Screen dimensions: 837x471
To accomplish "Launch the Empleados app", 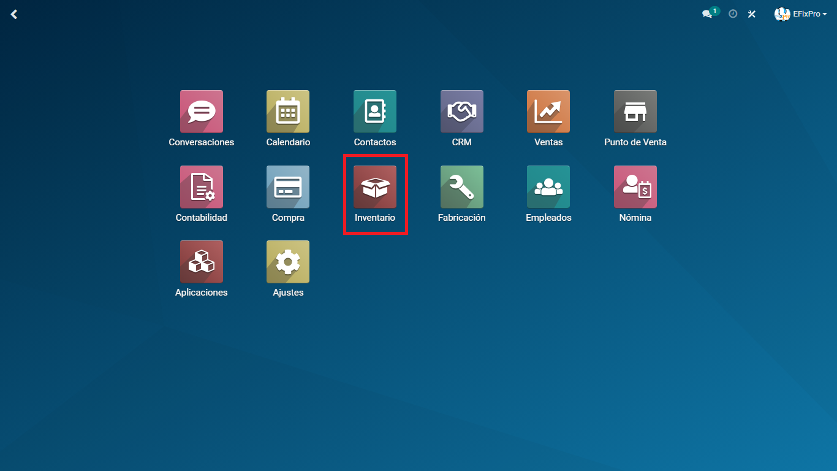I will coord(548,187).
